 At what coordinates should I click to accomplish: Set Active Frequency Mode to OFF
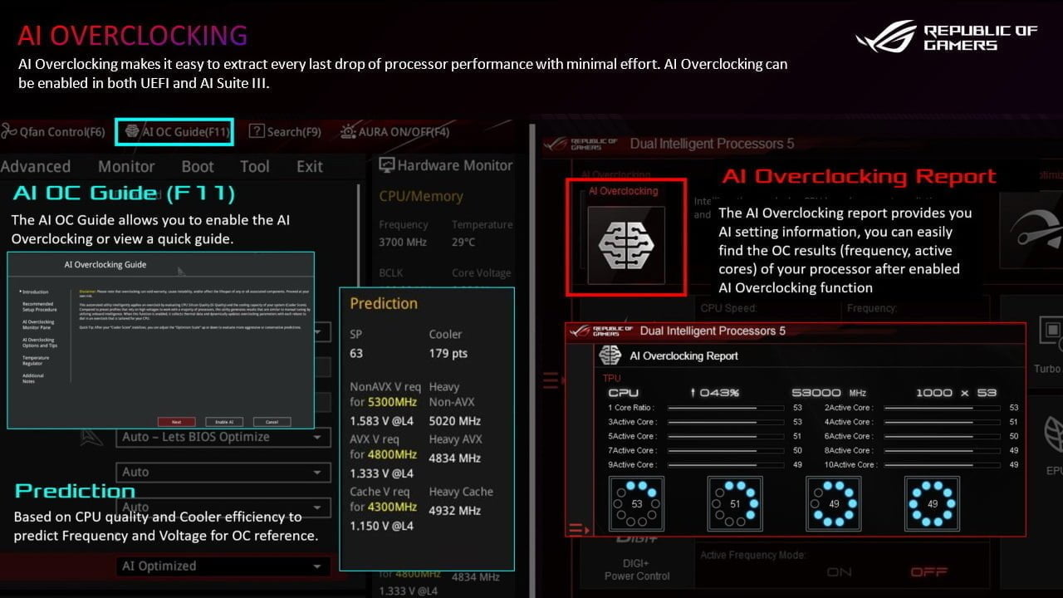928,571
